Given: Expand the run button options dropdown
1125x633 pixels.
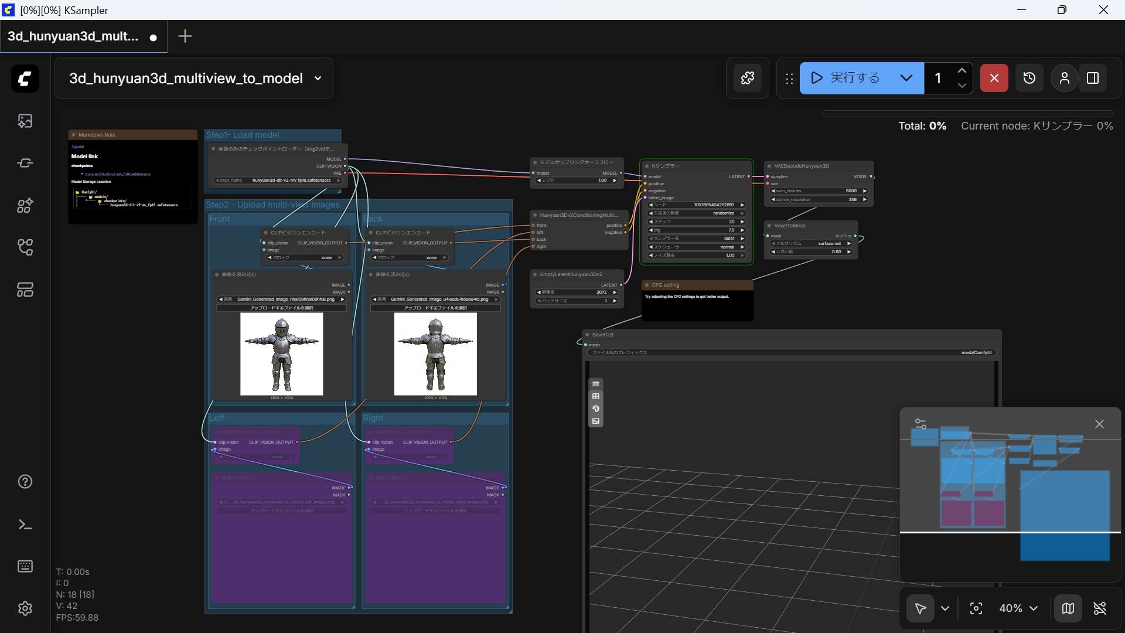Looking at the screenshot, I should click(906, 78).
